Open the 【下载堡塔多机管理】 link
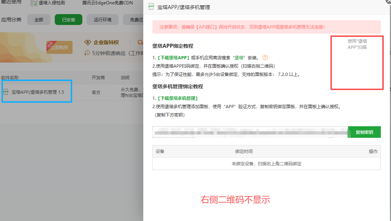Viewport: 391px width, 221px height. coord(177,98)
